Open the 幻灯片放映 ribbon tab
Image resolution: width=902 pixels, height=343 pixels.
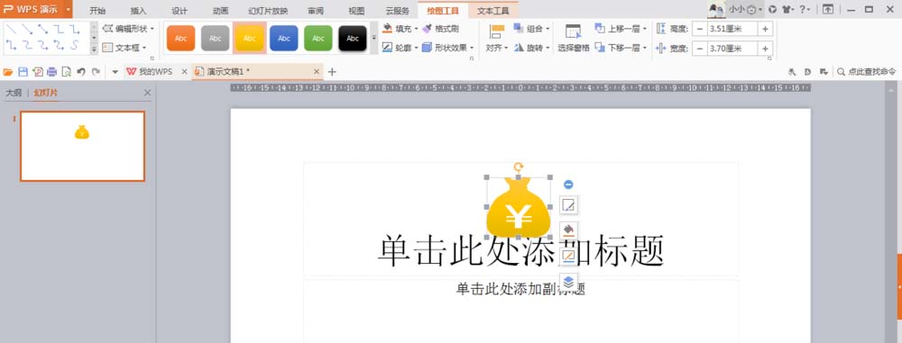point(268,11)
